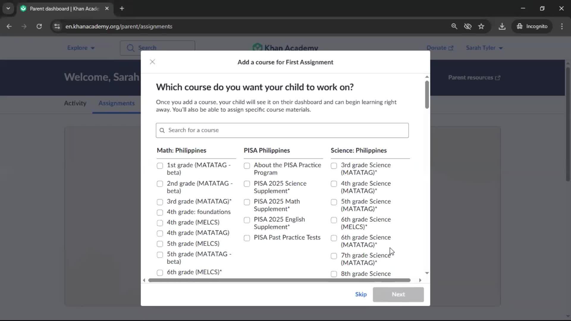Open the browser zoom magnifier icon
The height and width of the screenshot is (321, 571).
[454, 26]
